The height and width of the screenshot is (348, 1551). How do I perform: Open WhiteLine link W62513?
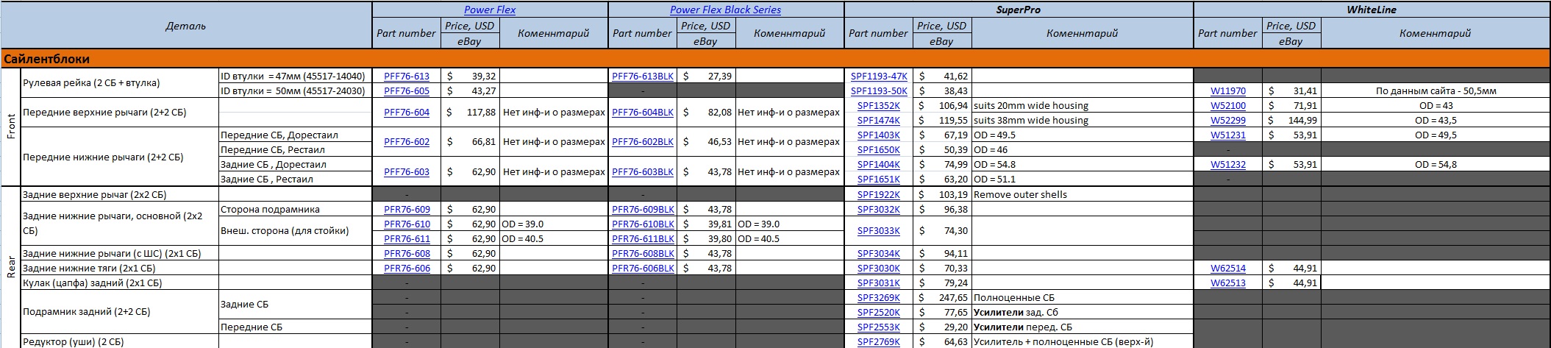coord(1227,283)
